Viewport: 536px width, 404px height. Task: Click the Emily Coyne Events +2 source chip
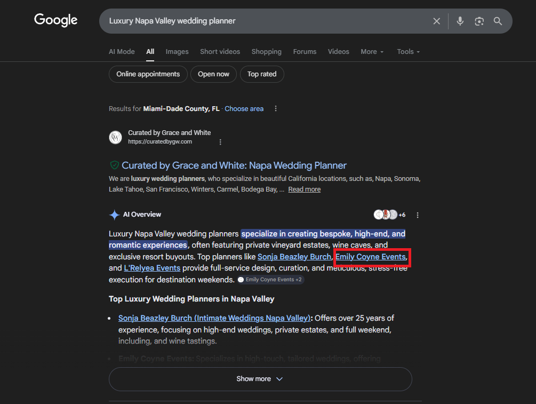[x=271, y=280]
